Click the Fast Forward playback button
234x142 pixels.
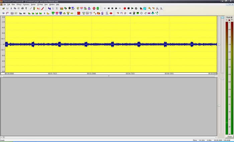pos(116,8)
